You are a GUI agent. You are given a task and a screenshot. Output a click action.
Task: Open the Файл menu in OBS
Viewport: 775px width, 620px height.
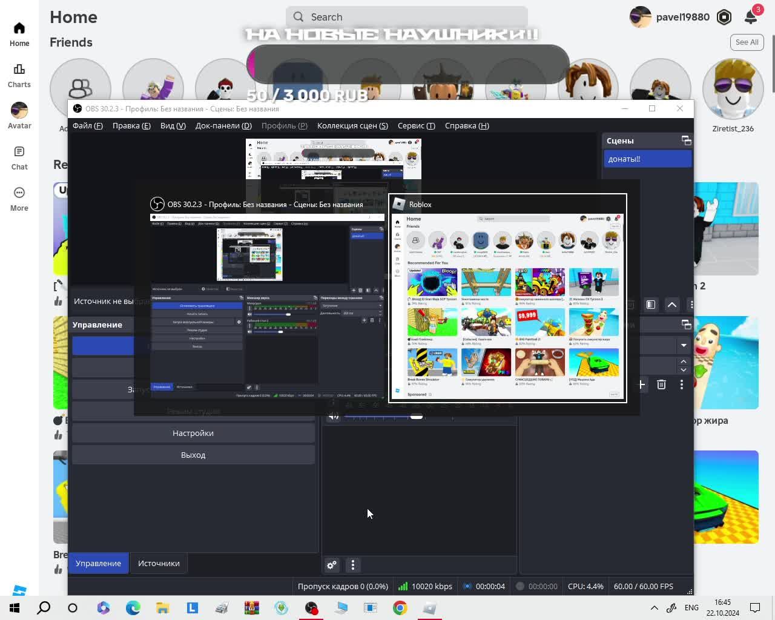click(x=88, y=126)
